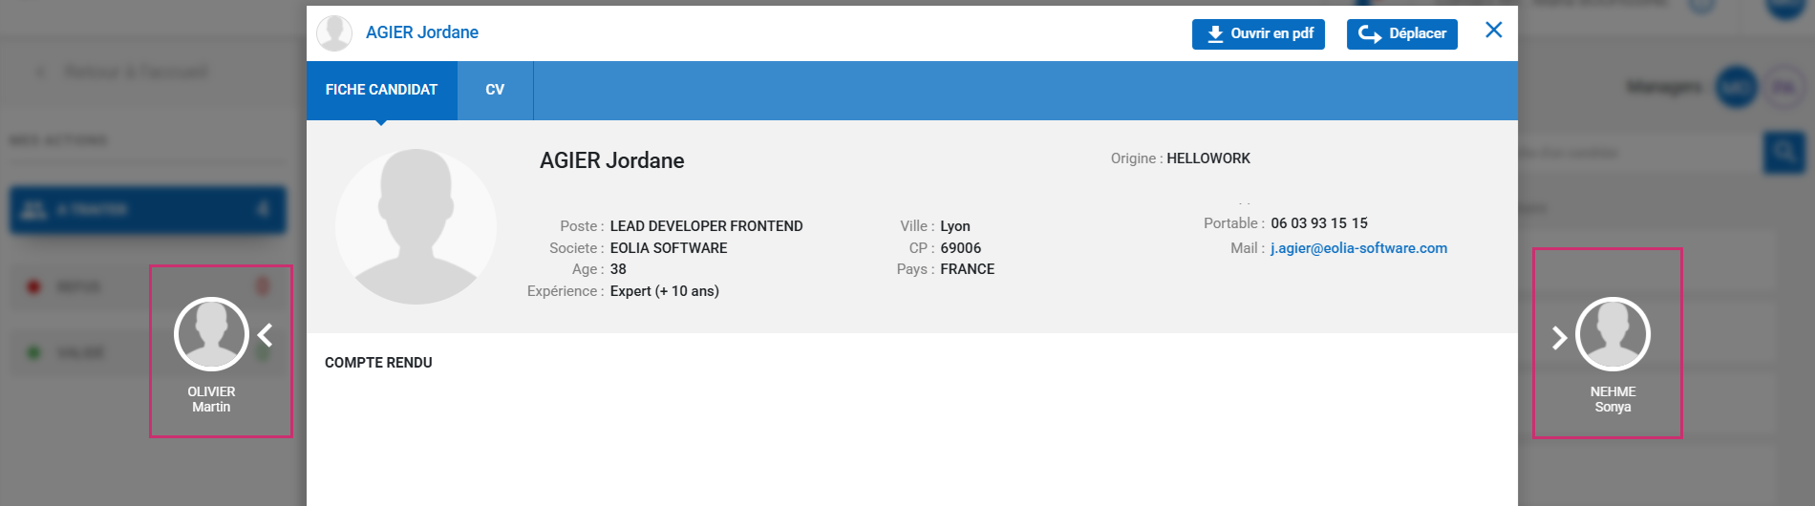Click the blue manager avatar in background
This screenshot has width=1815, height=506.
[1736, 88]
